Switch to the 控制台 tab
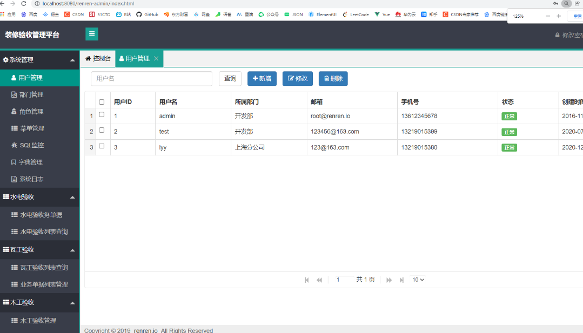Image resolution: width=583 pixels, height=333 pixels. point(98,59)
